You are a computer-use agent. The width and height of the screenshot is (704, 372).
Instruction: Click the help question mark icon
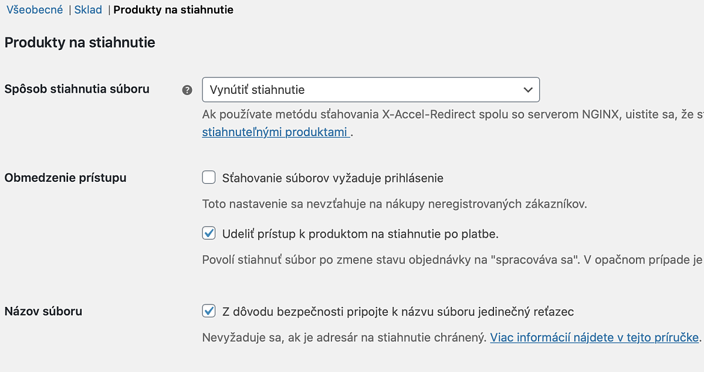[187, 90]
